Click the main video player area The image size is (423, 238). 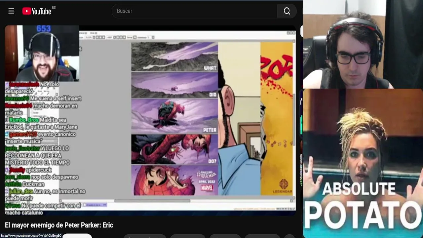click(150, 120)
